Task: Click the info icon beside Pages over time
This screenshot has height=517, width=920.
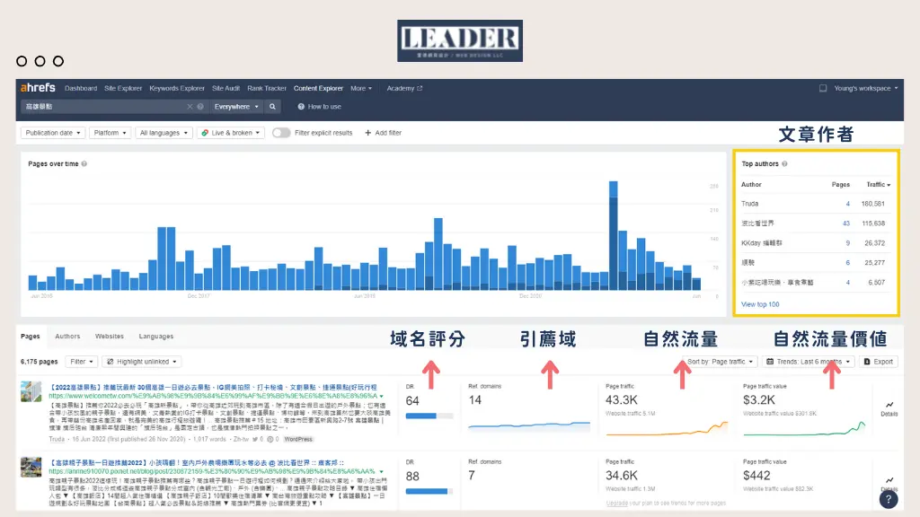Action: (x=85, y=164)
